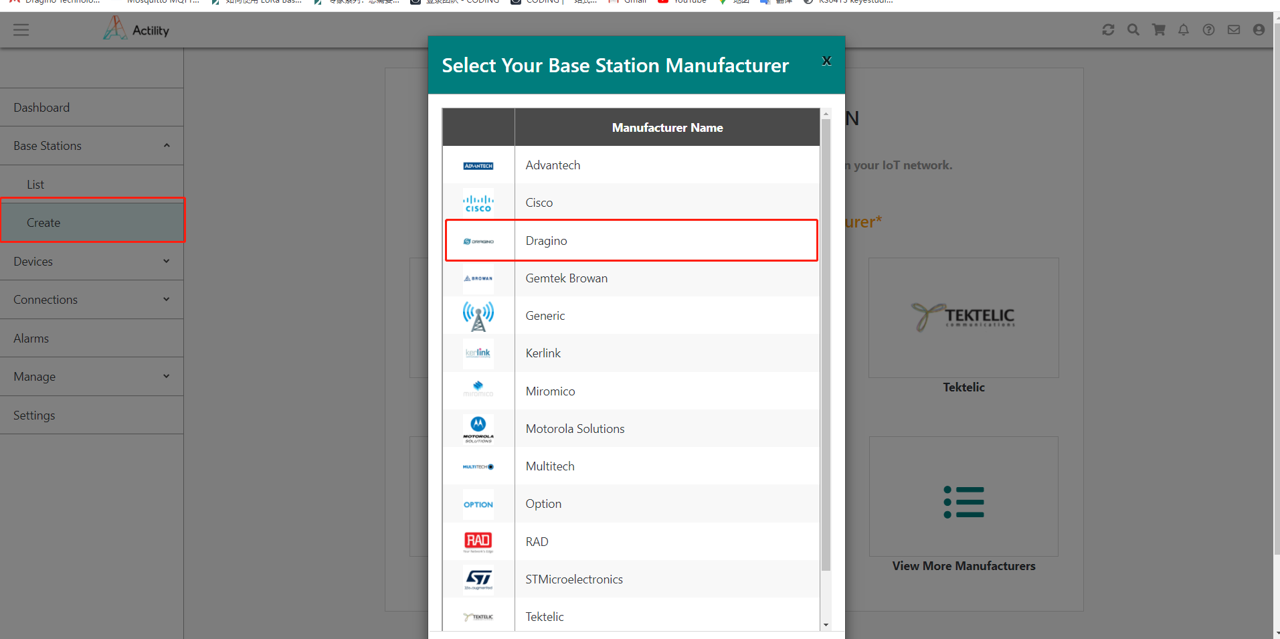
Task: Click the Kerlink logo icon
Action: 478,353
